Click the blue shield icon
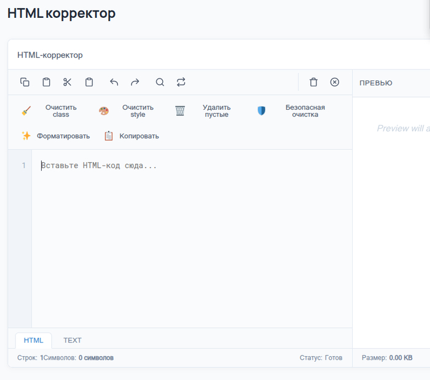 click(x=262, y=111)
